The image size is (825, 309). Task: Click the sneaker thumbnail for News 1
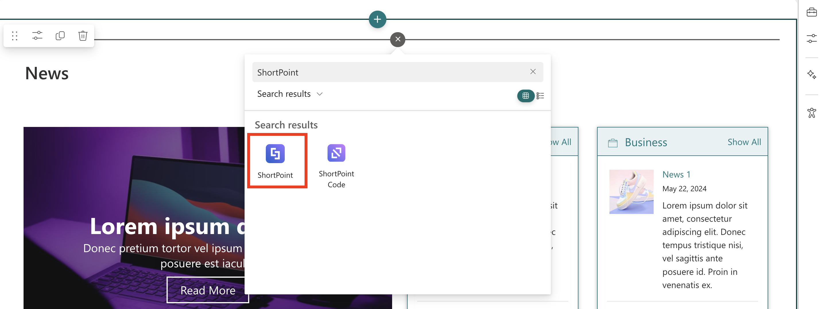[631, 192]
